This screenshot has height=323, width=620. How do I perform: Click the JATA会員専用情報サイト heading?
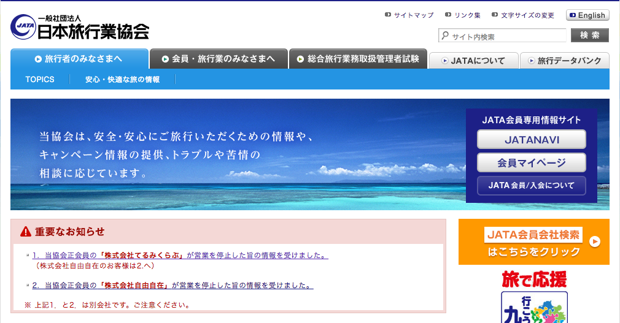pos(532,120)
